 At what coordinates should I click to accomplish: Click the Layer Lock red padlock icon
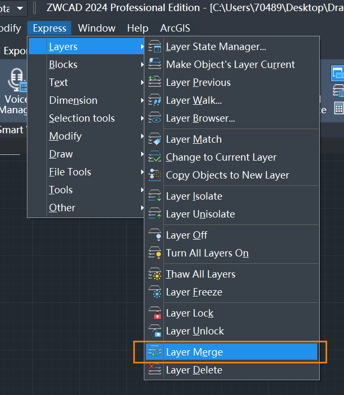154,313
